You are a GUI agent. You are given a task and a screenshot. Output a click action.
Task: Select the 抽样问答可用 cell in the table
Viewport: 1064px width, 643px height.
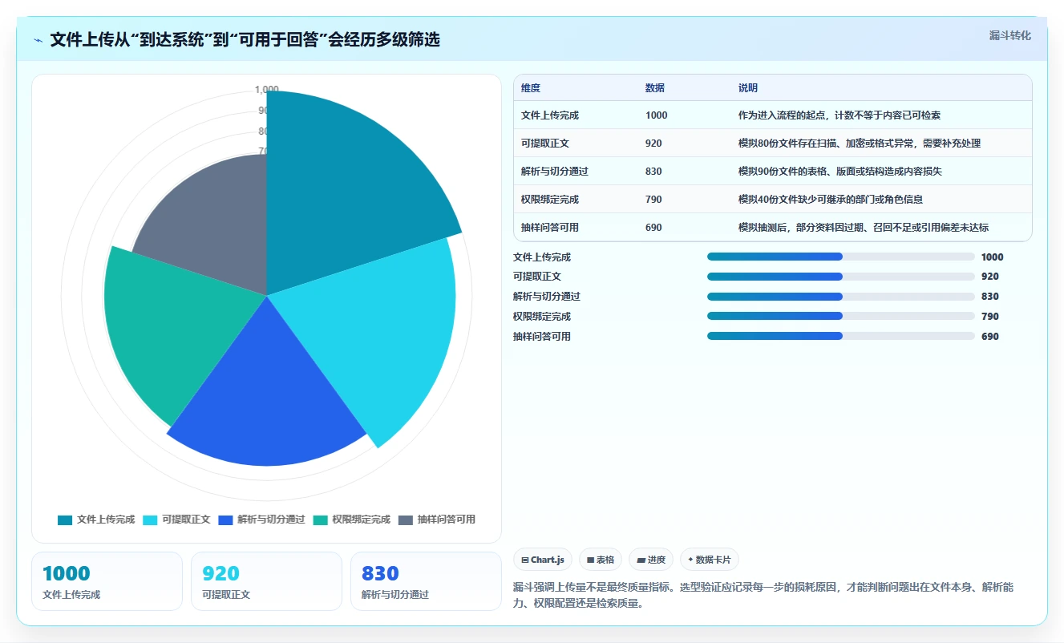pyautogui.click(x=550, y=228)
